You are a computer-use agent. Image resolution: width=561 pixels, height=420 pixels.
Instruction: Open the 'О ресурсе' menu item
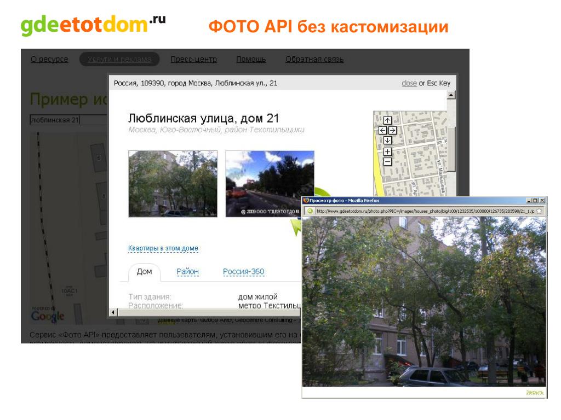tap(49, 59)
